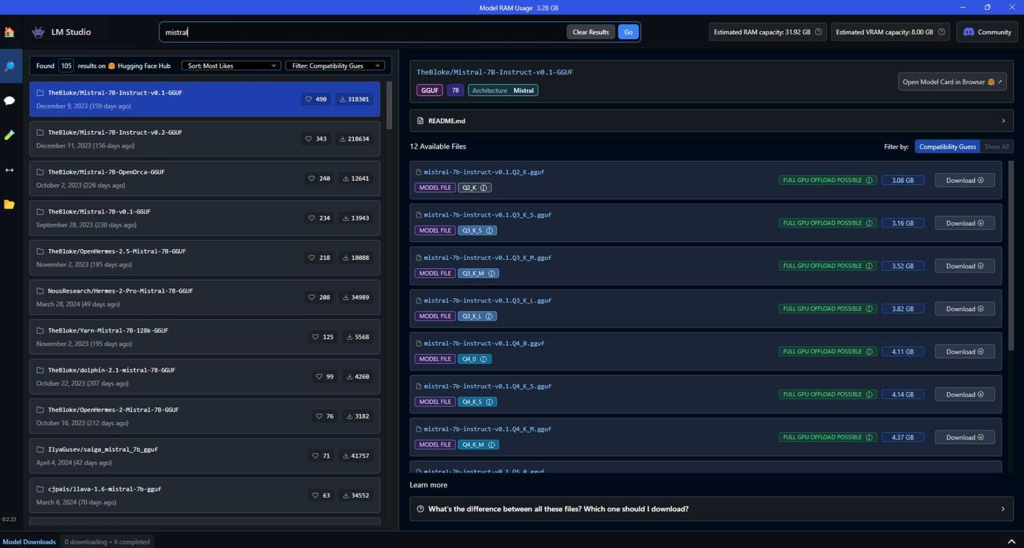Select TheBloke/Mistral-7B-Instruct-v0.1-GGUF result
1024x548 pixels.
[205, 99]
